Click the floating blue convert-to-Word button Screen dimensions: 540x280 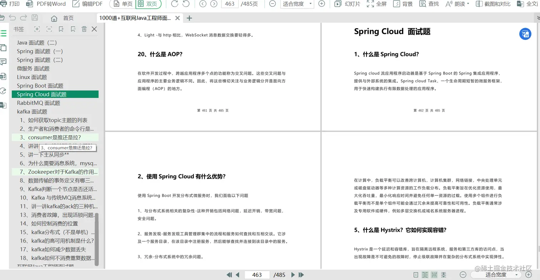[x=525, y=34]
